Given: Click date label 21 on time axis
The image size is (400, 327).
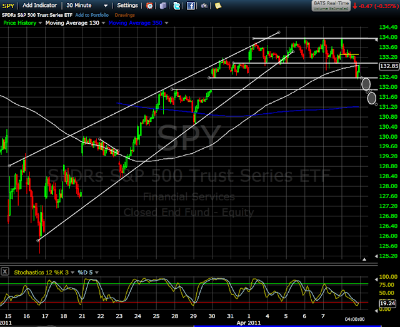Looking at the screenshot, I should (82, 316).
